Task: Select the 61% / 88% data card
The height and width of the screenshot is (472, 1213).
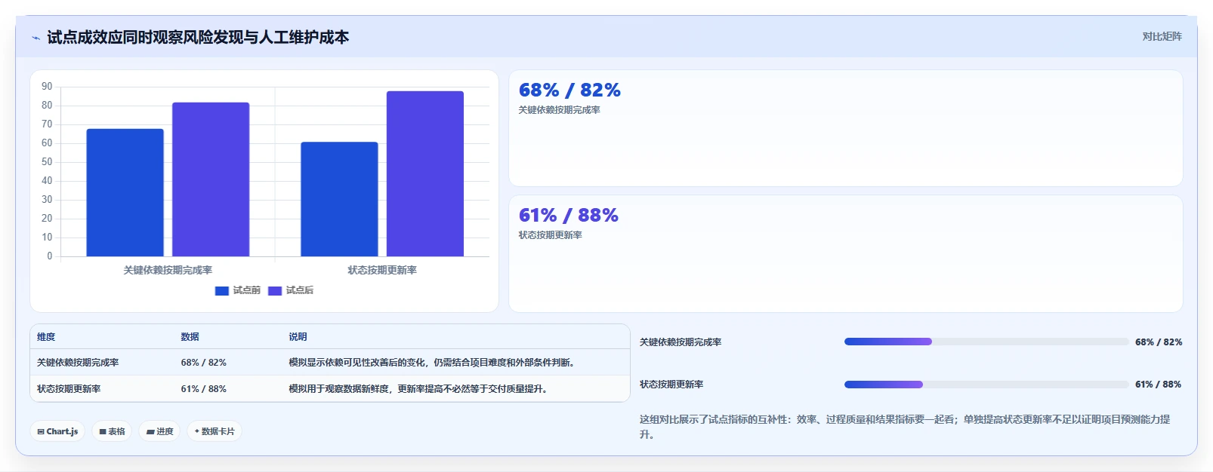Action: click(x=846, y=253)
